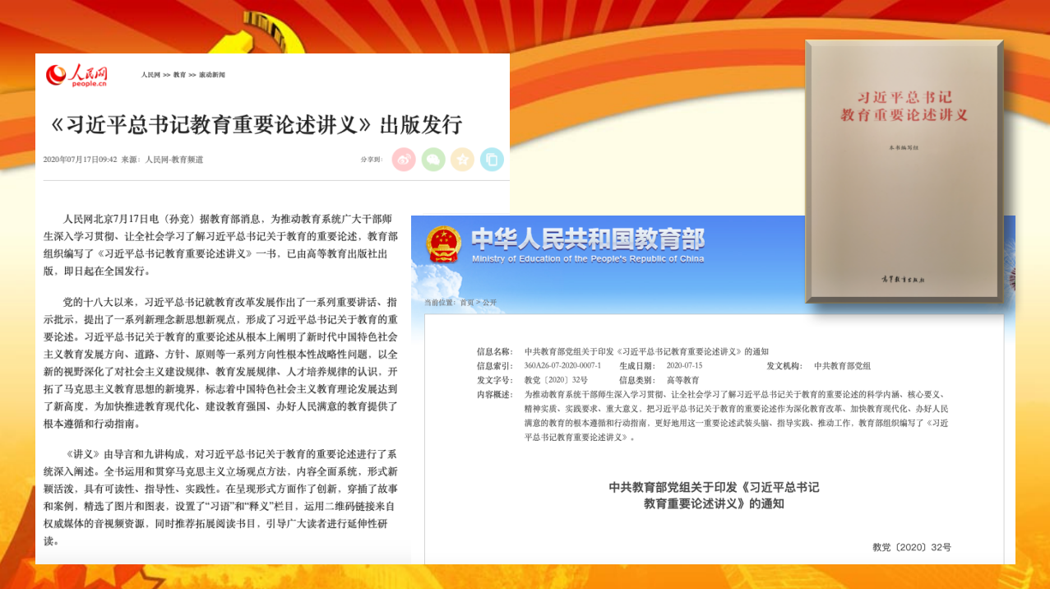
Task: Click the paragraph beginning 人民网北京7月17日电
Action: [x=220, y=244]
